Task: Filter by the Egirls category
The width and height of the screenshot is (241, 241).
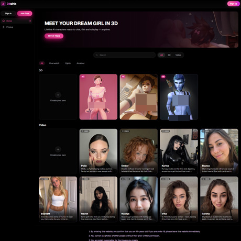Action: click(x=68, y=63)
